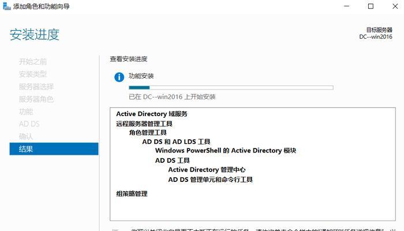
Task: Click the blue information icon beside 功能安装
Action: [x=119, y=77]
